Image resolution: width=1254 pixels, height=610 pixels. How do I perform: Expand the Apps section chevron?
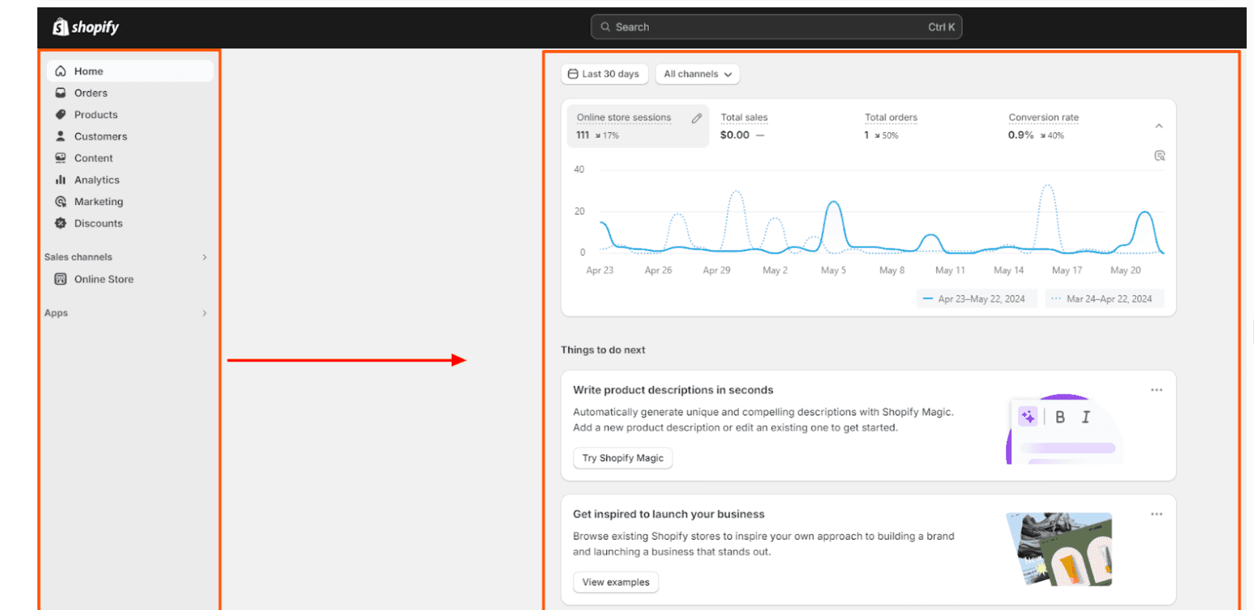205,313
